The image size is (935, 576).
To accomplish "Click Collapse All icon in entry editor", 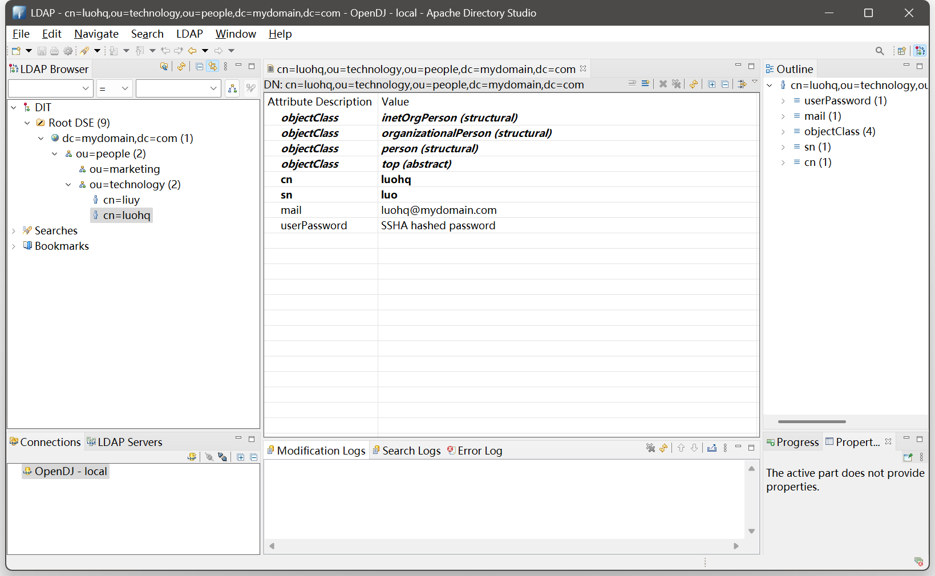I will click(x=725, y=84).
